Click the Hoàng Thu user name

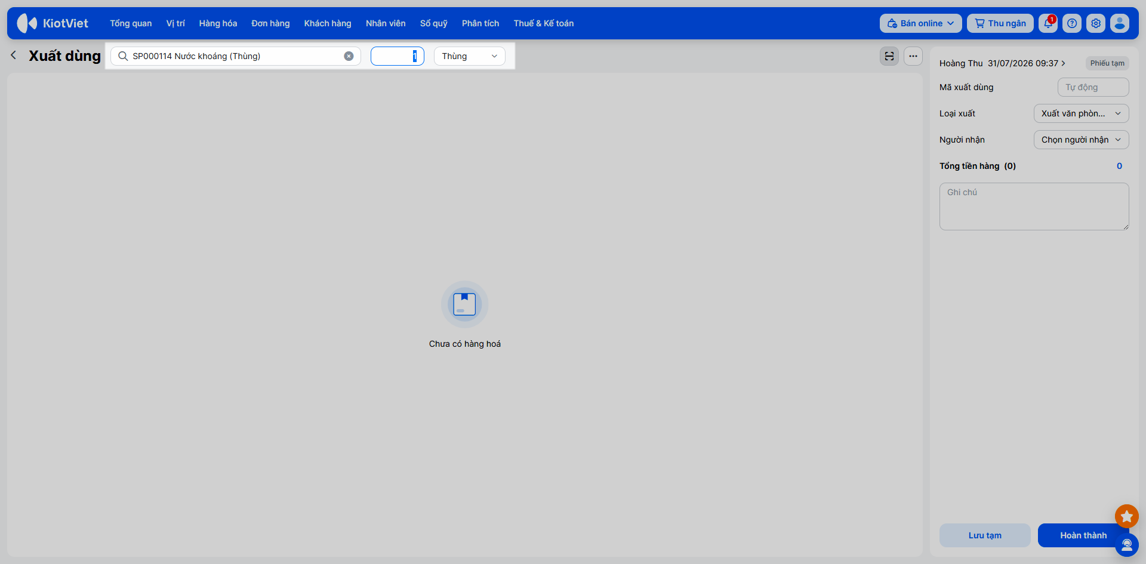coord(961,63)
